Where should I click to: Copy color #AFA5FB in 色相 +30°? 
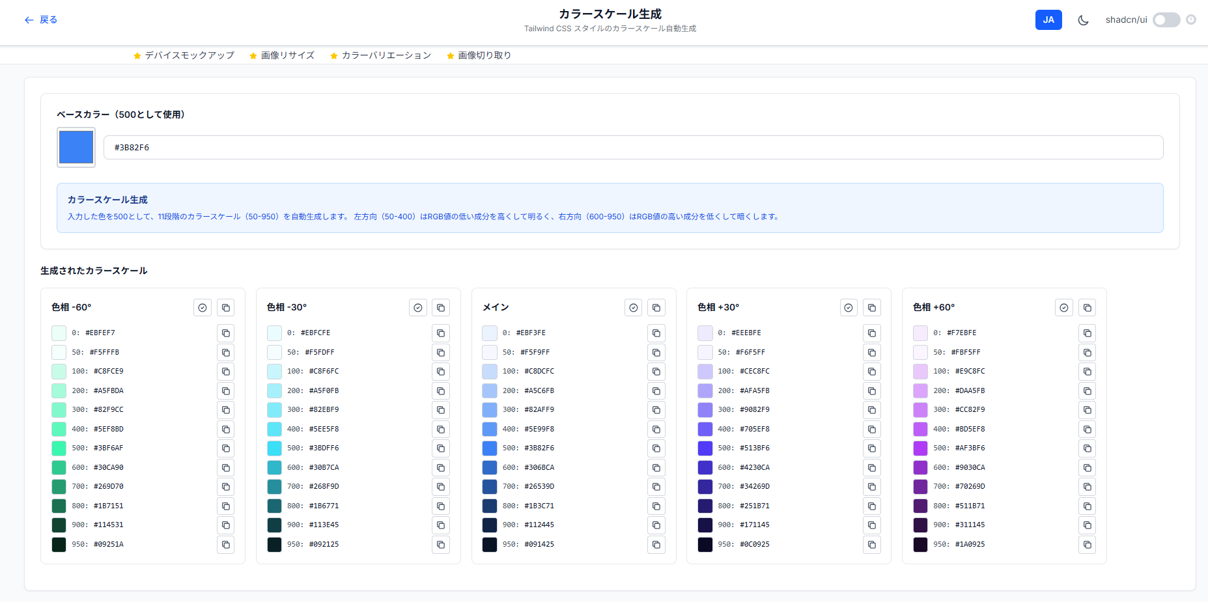point(872,391)
